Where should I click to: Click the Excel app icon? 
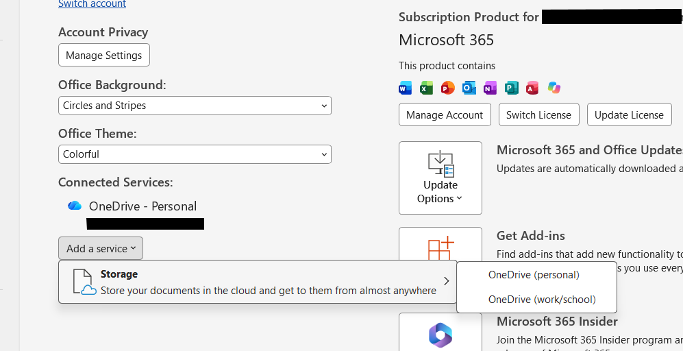coord(426,88)
